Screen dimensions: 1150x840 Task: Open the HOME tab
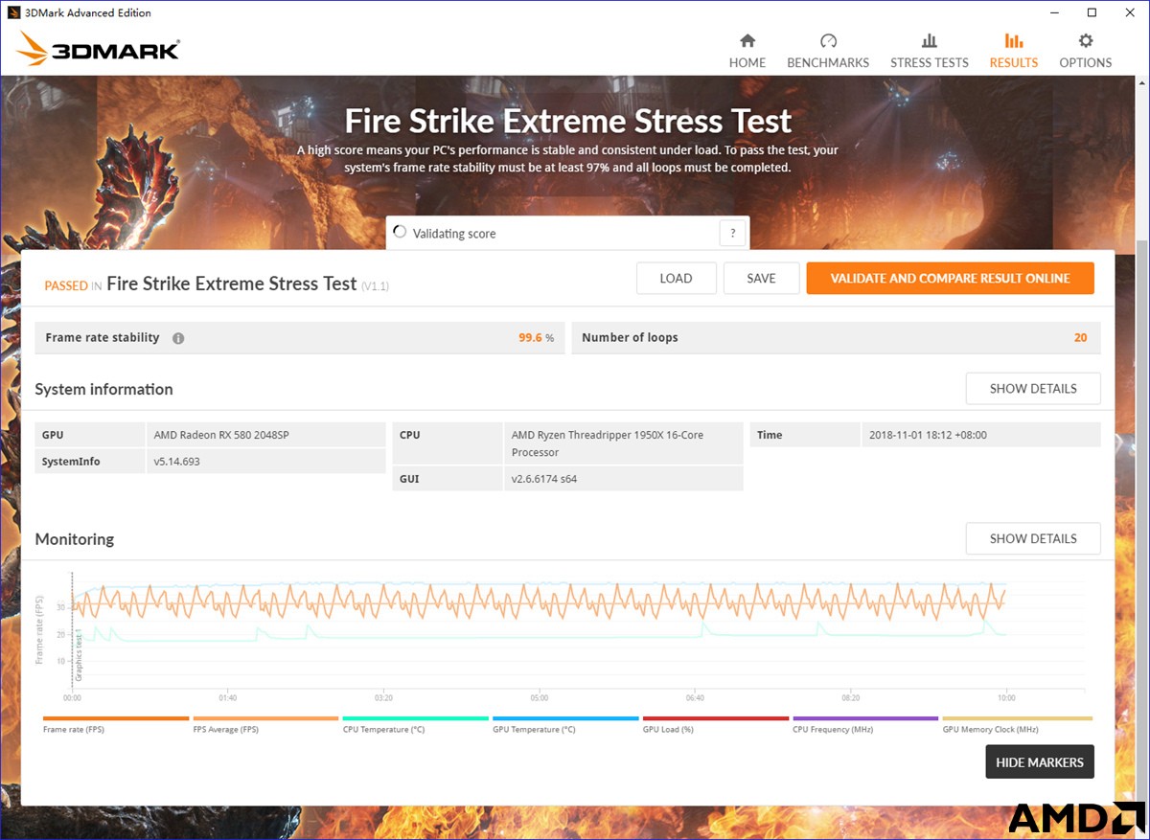click(747, 51)
